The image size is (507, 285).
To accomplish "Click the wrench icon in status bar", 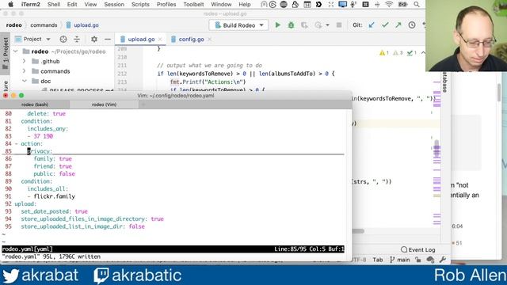I will pos(443,260).
